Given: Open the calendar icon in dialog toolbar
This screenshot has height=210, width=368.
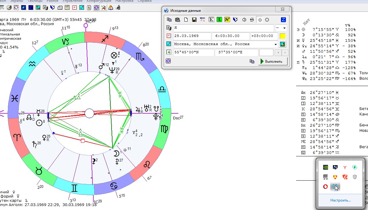Looking at the screenshot, I should coord(202,20).
